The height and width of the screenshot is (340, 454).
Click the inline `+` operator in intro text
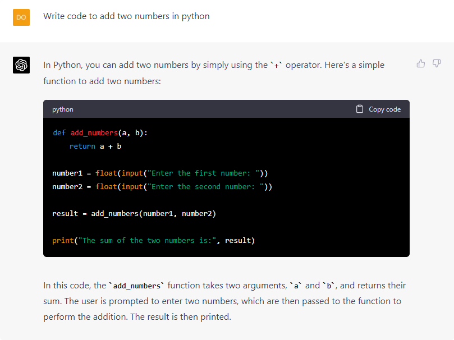[276, 66]
